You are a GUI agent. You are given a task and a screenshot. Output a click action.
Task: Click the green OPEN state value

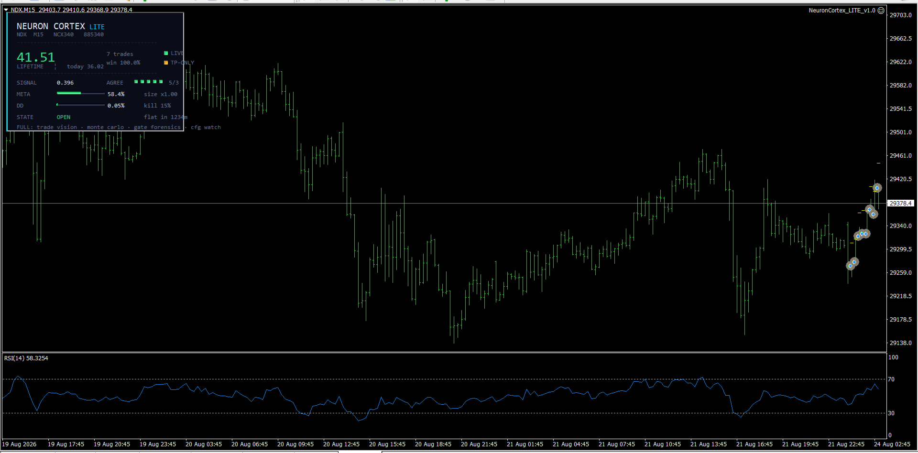pos(64,117)
